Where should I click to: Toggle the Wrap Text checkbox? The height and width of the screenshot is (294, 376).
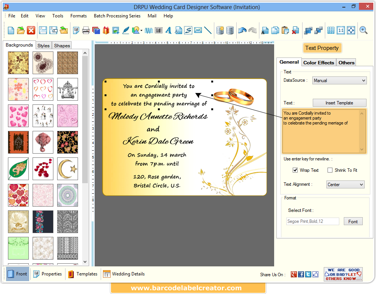[x=295, y=170]
